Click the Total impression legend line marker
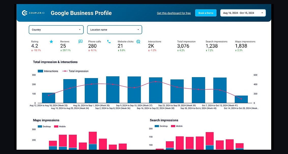 (65, 71)
